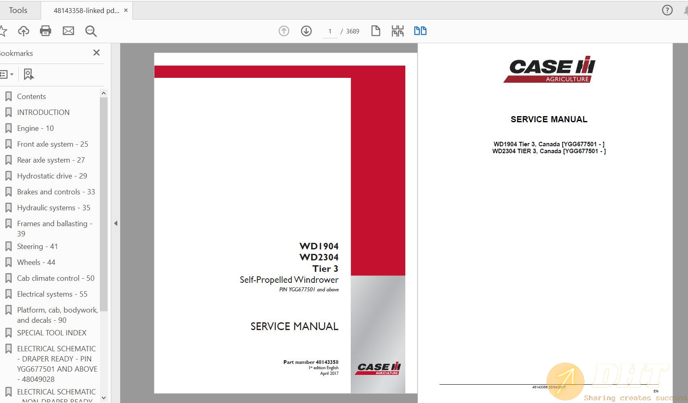688x403 pixels.
Task: Open the bookmarks options dropdown
Action: click(x=7, y=75)
